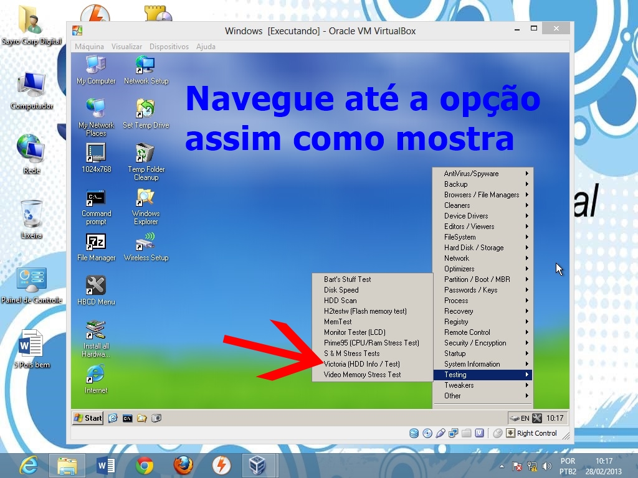Screen dimensions: 638x478
Task: Expand Passwords / Keys submenu
Action: 483,290
